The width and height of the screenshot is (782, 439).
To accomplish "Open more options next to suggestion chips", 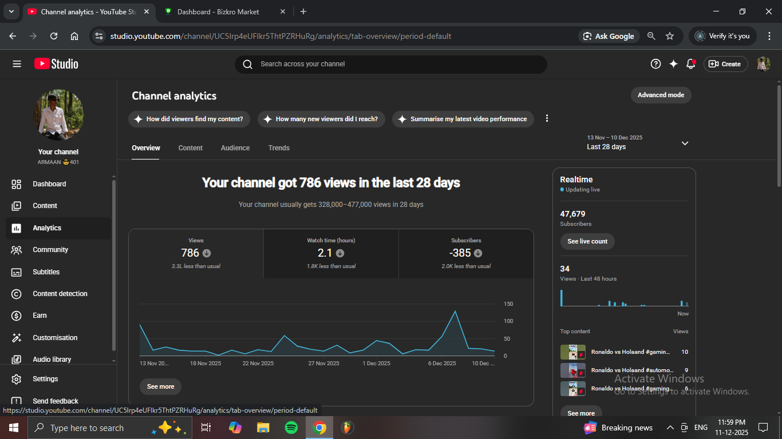I will point(547,118).
